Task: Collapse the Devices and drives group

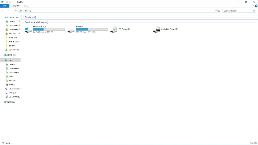Action: (23, 23)
